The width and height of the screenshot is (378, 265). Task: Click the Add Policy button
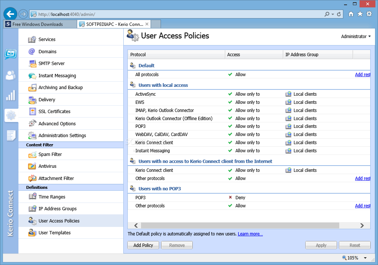tap(143, 245)
